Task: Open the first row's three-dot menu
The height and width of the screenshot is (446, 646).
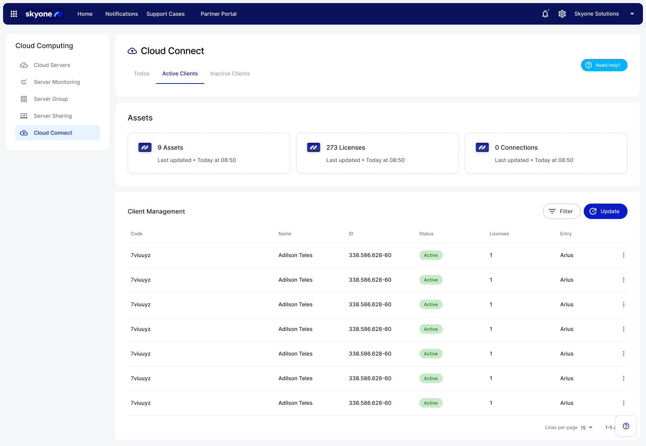Action: (623, 255)
